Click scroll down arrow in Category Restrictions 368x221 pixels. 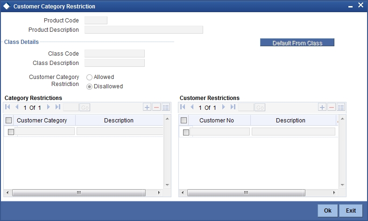coord(167,185)
